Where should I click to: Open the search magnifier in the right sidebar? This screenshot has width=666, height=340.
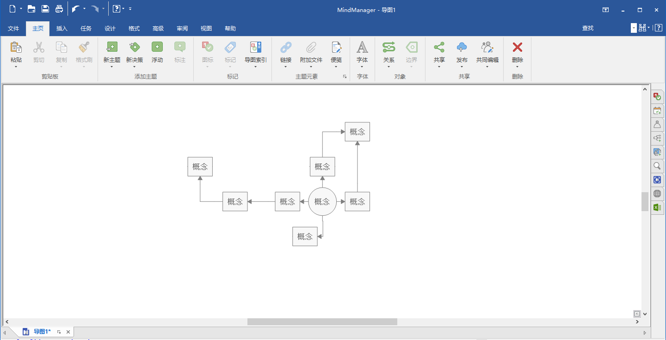coord(657,166)
